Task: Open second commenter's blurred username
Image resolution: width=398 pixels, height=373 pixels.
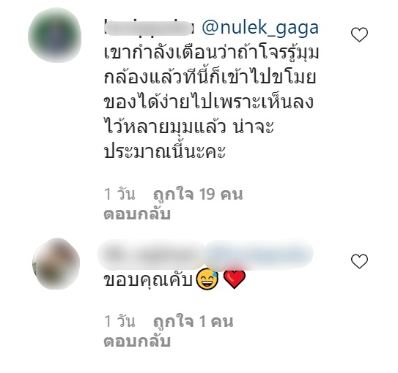Action: (151, 255)
